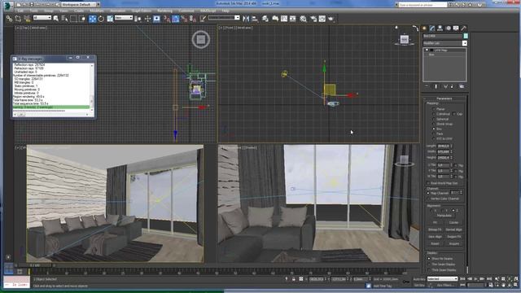Open the Customize menu
This screenshot has height=293, width=521.
186,11
